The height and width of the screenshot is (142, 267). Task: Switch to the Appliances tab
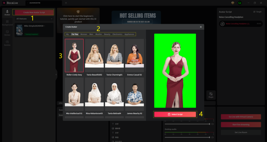[x=129, y=34]
